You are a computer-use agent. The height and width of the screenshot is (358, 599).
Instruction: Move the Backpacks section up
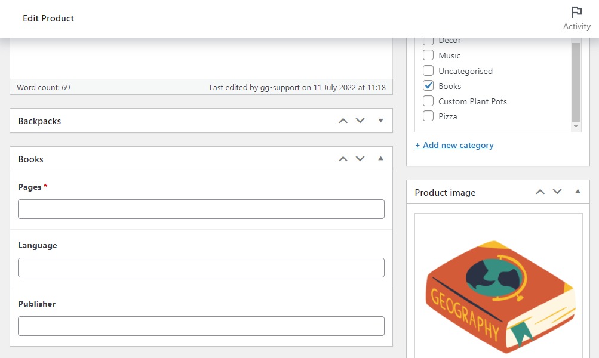(x=343, y=120)
